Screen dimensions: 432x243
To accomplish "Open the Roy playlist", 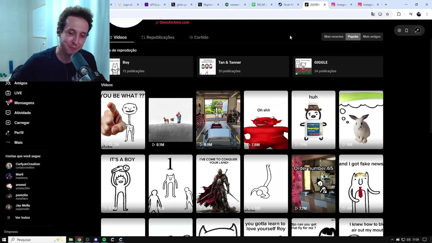I will pos(151,66).
